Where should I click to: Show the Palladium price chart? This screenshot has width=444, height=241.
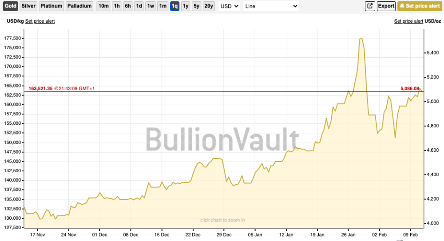click(x=79, y=6)
